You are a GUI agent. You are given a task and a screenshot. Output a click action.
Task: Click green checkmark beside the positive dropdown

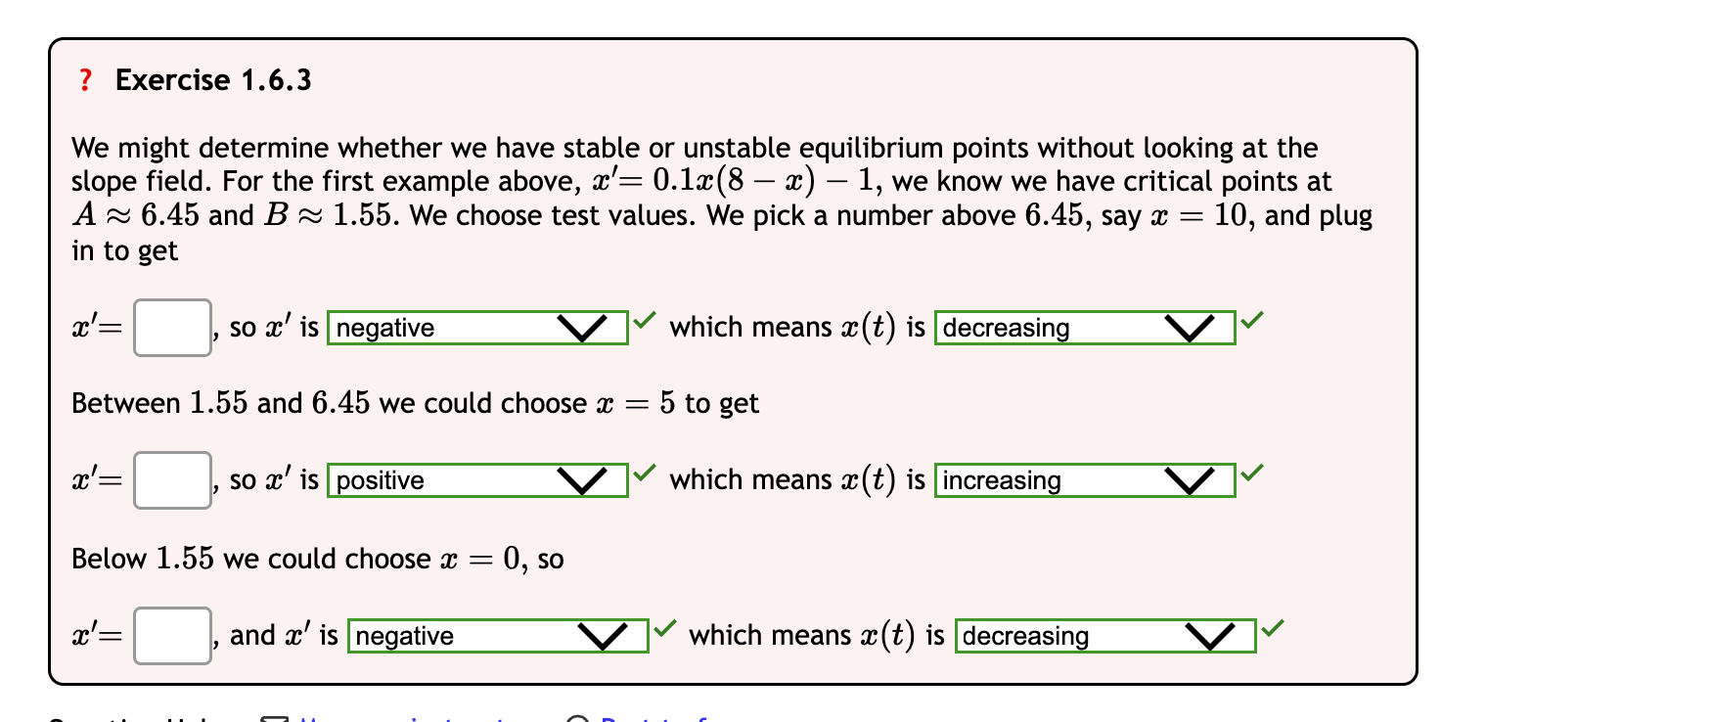645,472
